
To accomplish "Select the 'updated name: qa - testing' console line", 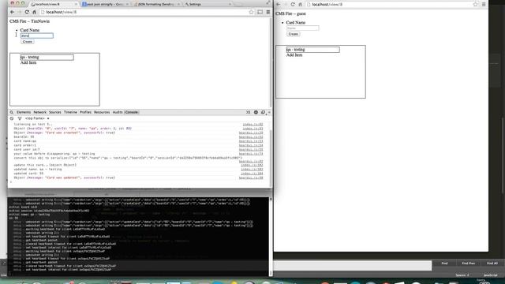I will click(38, 169).
